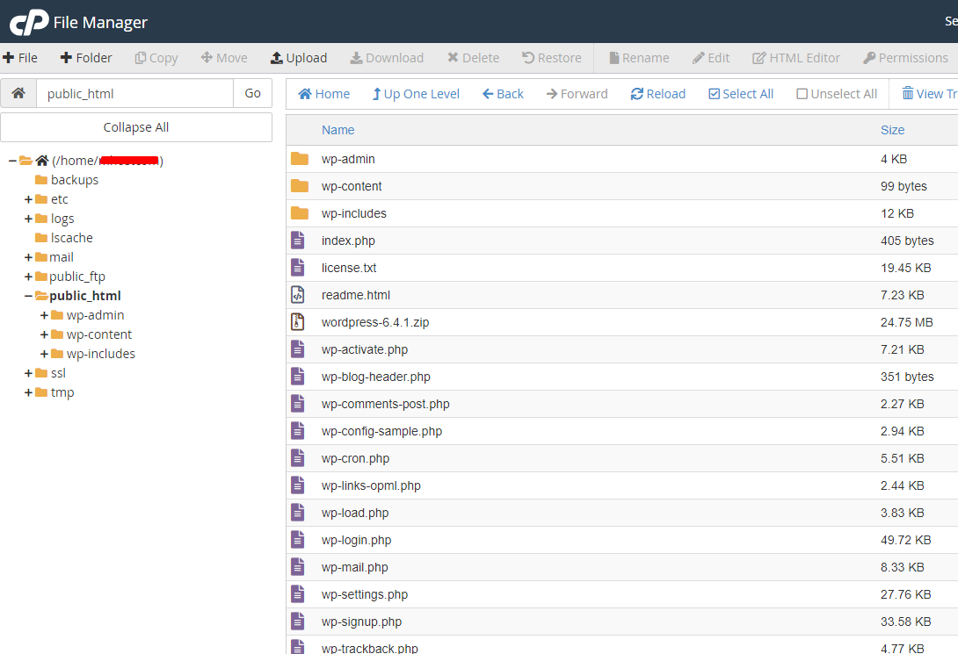Image resolution: width=958 pixels, height=654 pixels.
Task: Click the public_html path input field
Action: (134, 93)
